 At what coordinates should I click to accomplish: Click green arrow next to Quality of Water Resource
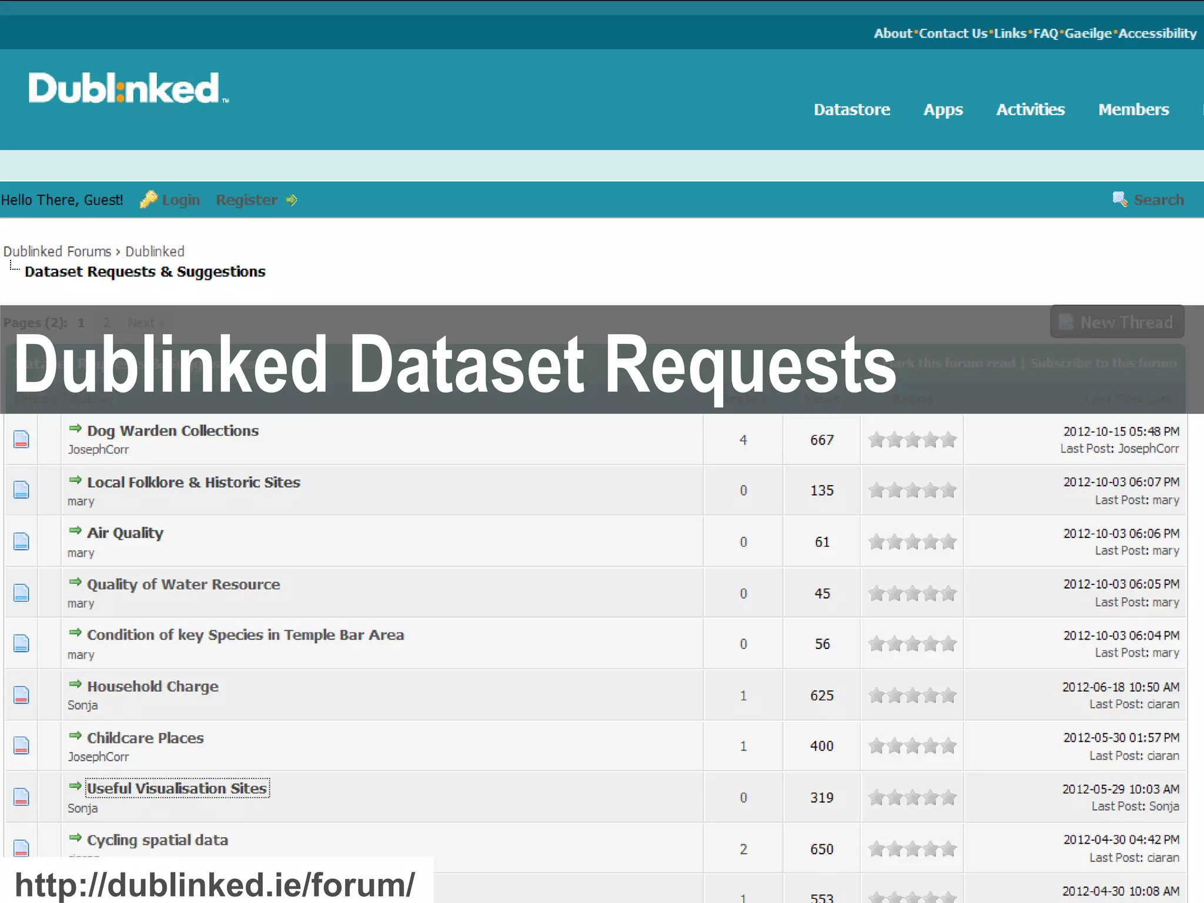click(x=75, y=583)
